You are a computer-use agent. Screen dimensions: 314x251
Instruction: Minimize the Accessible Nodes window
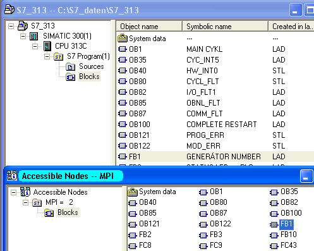pyautogui.click(x=306, y=176)
